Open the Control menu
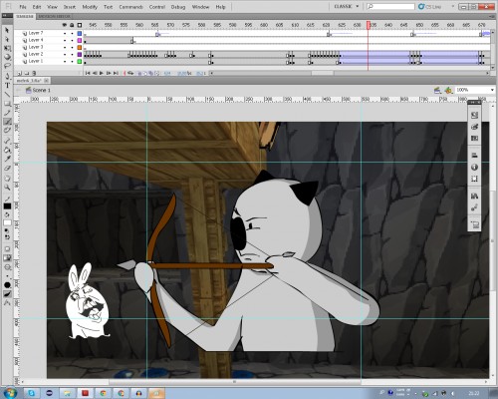This screenshot has width=498, height=399. click(x=157, y=7)
